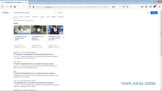Viewport: 162px width, 91px height.
Task: Open the Firefox home page
Action: (x=15, y=7)
